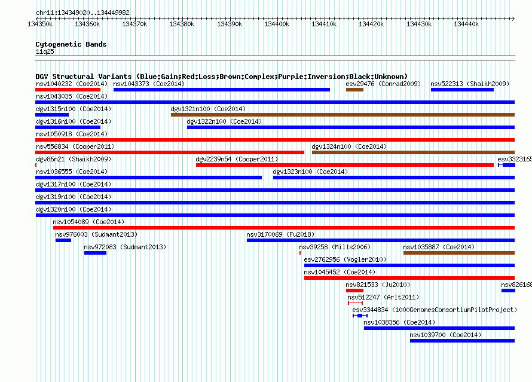Click nsv1038356 (Coe2014) gain variant label

click(x=399, y=322)
